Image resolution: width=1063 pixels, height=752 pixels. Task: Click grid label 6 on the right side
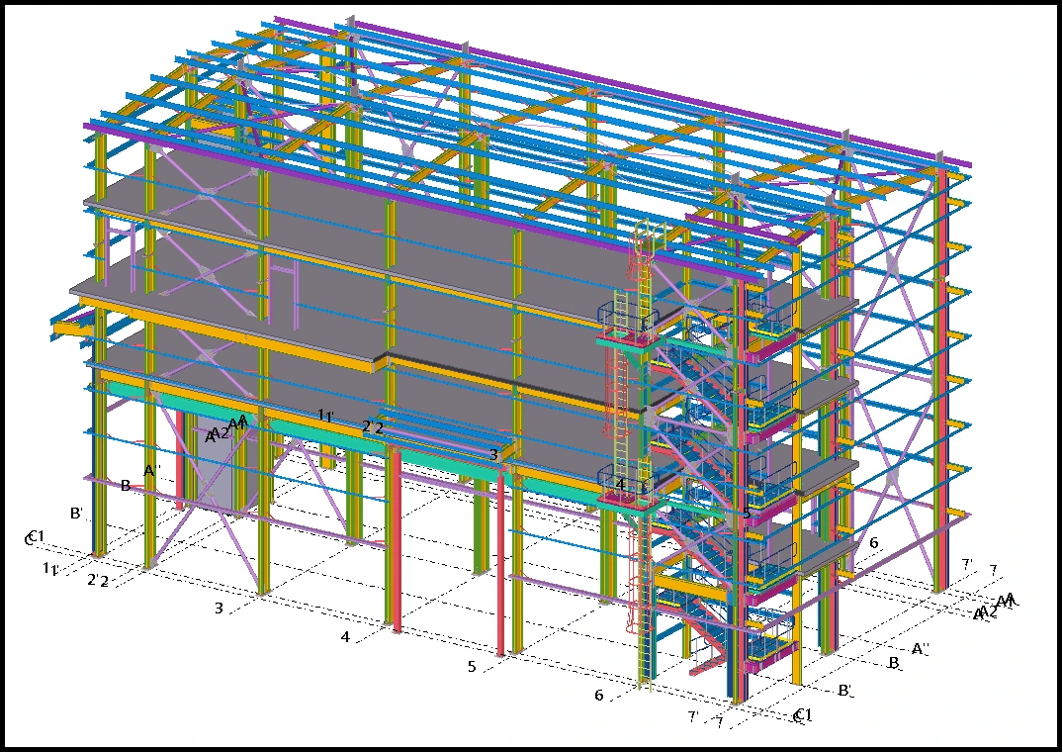pos(873,542)
